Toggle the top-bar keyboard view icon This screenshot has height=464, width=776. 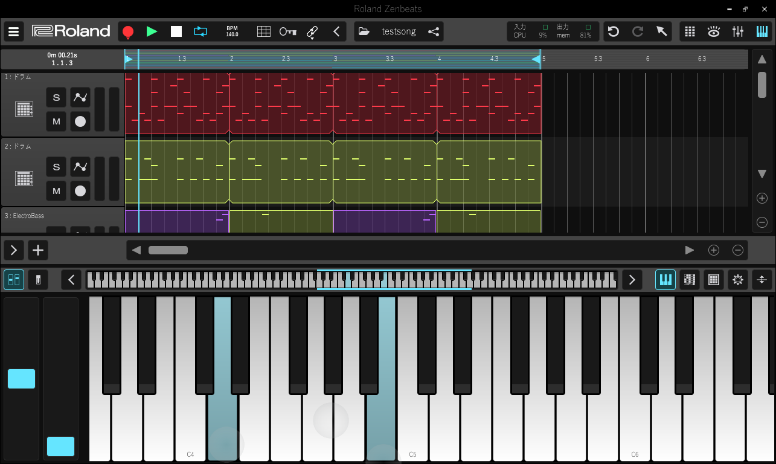762,31
